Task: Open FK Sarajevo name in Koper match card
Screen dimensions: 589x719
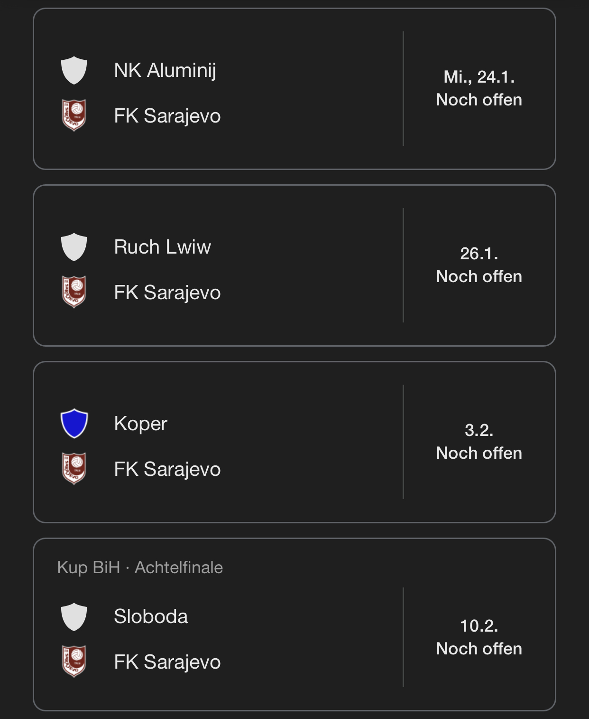Action: click(x=167, y=469)
